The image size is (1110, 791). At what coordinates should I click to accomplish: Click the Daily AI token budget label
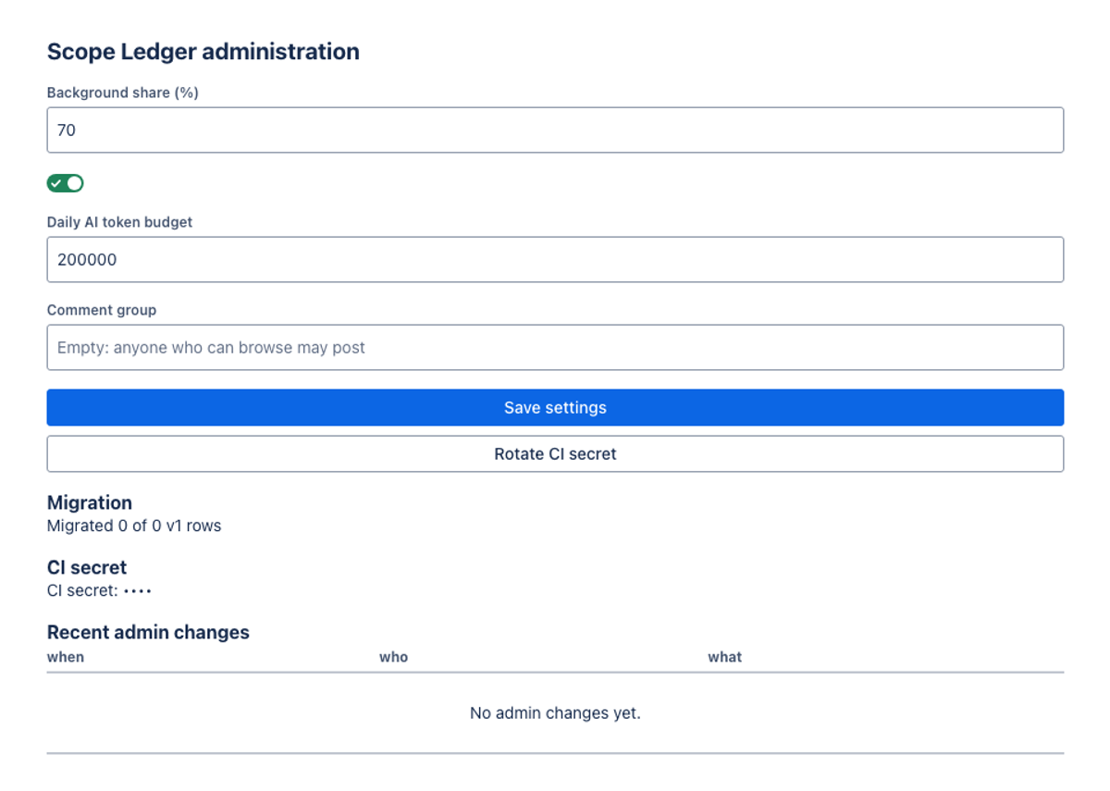(120, 222)
